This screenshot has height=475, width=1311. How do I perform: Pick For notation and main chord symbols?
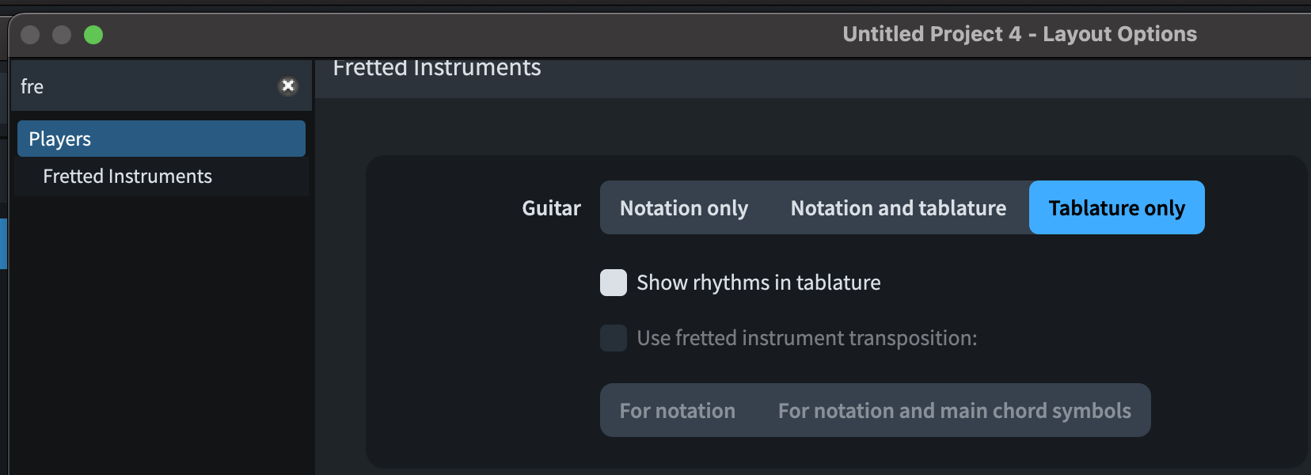point(954,411)
